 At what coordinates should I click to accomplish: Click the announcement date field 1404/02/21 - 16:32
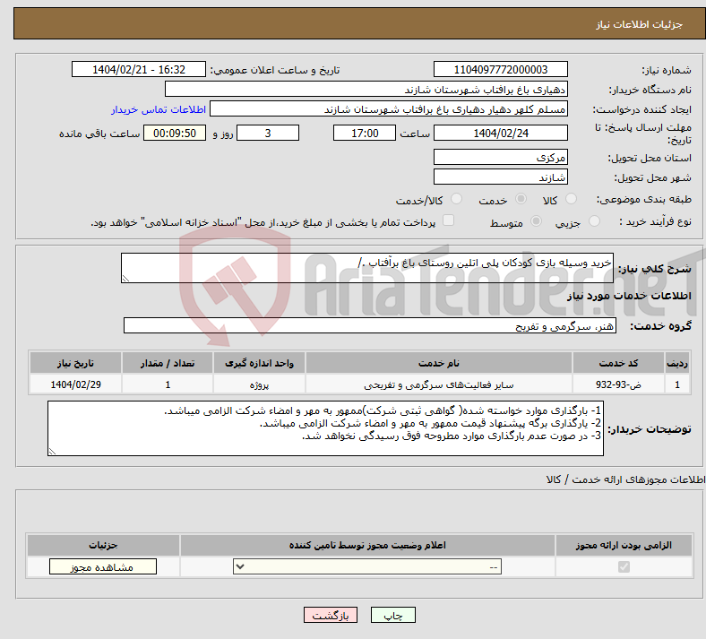(139, 69)
